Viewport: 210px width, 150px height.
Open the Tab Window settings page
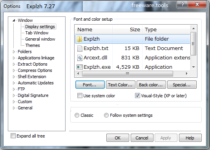tap(37, 33)
